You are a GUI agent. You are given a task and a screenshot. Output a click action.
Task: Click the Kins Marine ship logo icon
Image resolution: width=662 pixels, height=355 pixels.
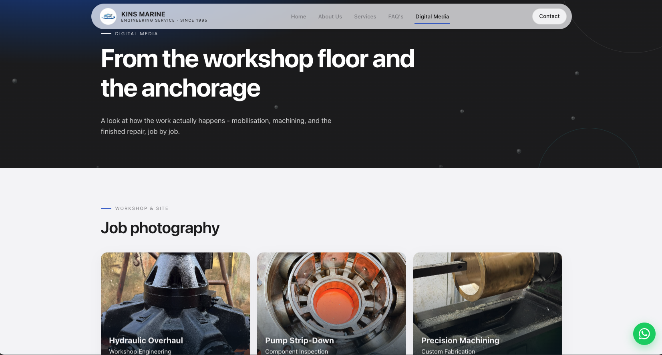pos(108,16)
